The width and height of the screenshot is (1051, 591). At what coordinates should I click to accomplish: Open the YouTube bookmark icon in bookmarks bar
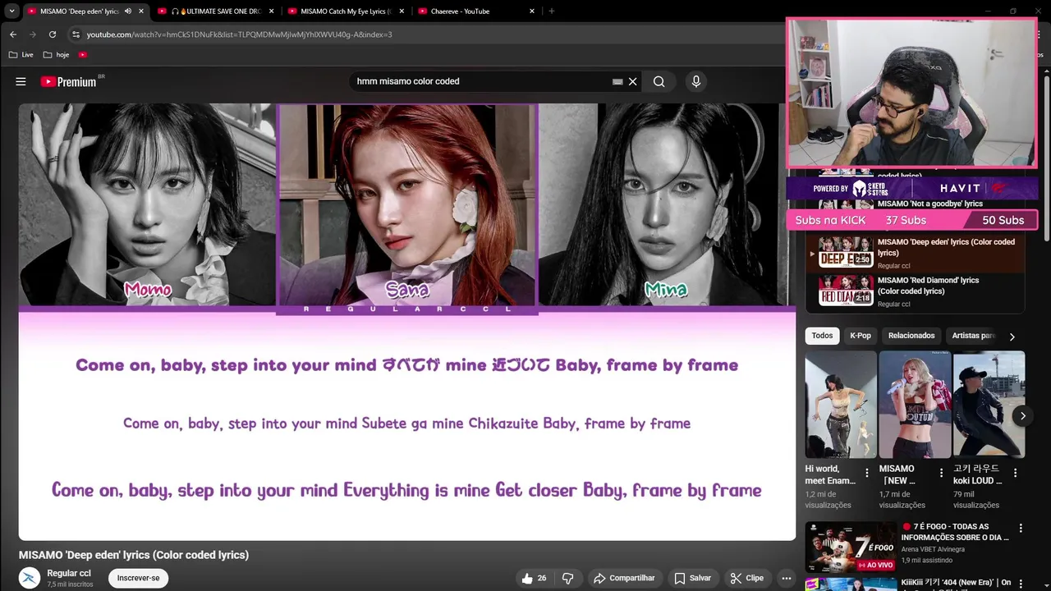[x=83, y=55]
